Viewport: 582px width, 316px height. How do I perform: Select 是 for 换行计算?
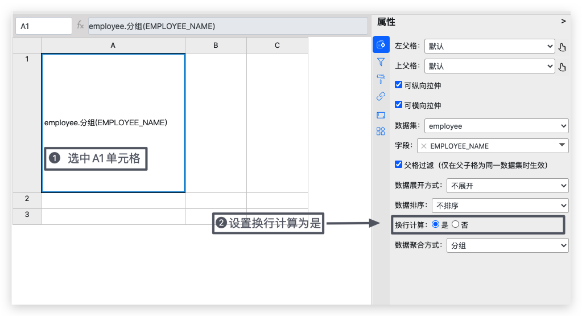[435, 224]
